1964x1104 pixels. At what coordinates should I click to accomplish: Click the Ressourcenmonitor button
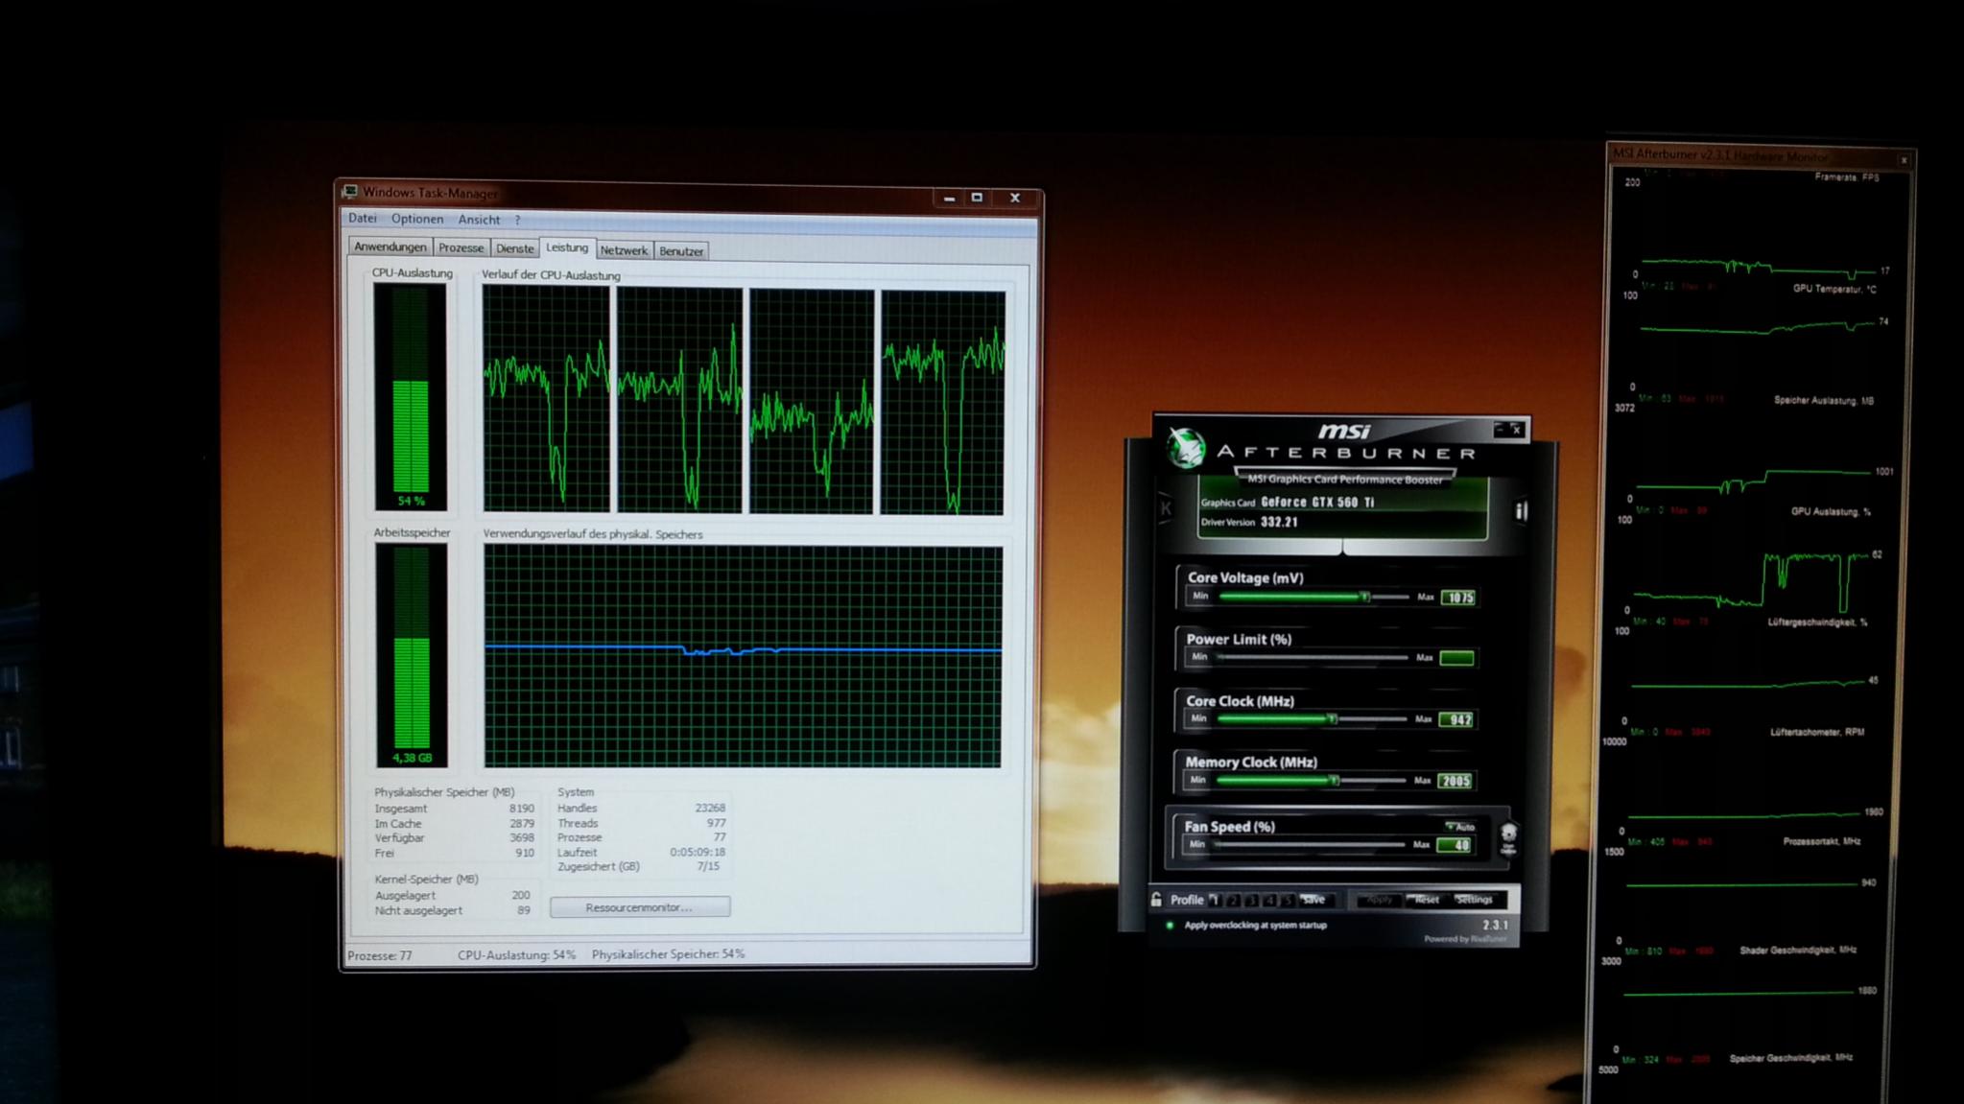click(x=639, y=907)
